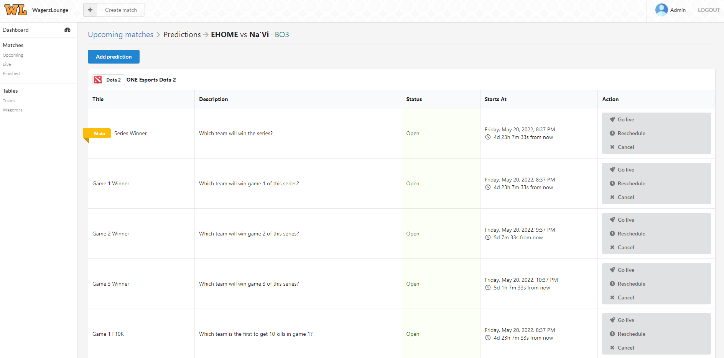The width and height of the screenshot is (724, 358).
Task: Open the Predictions breadcrumb link
Action: (x=182, y=34)
